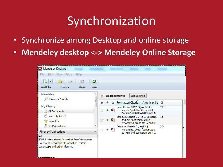Select All Documents in My Library

pos(56,111)
